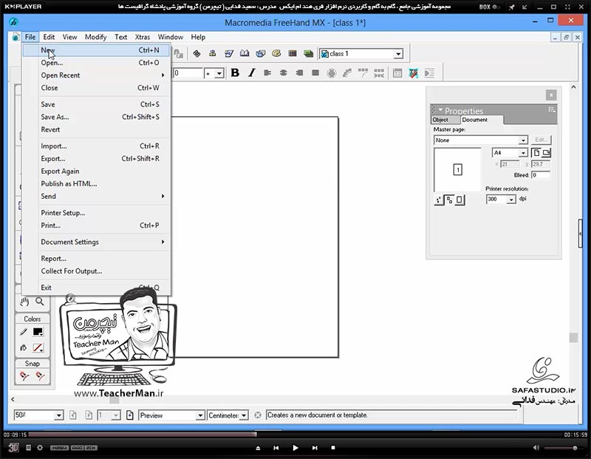Screen dimensions: 591x459
Task: Click the spell check icon with red mark
Action: (x=414, y=72)
